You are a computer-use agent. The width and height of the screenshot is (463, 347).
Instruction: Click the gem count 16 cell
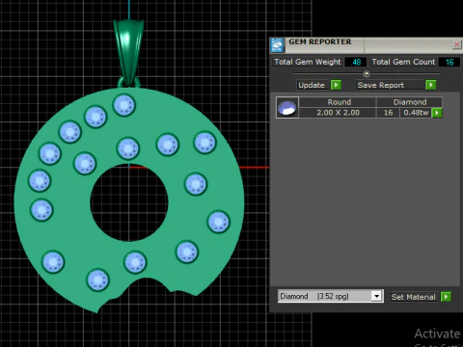(x=388, y=113)
